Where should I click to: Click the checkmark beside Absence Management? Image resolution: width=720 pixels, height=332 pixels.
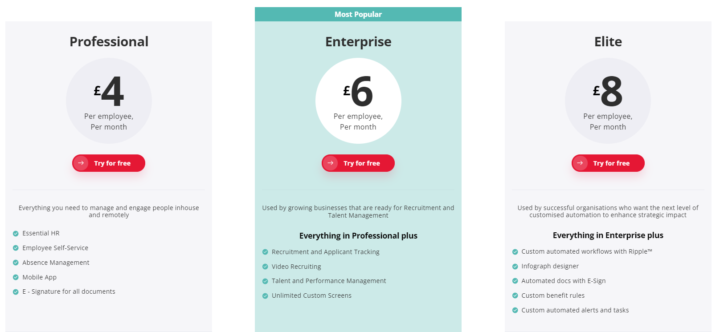coord(16,263)
